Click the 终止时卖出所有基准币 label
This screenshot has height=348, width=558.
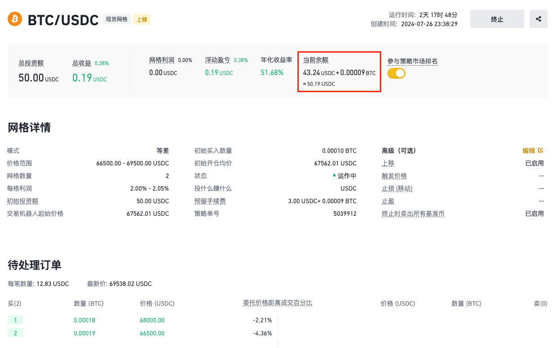click(413, 214)
